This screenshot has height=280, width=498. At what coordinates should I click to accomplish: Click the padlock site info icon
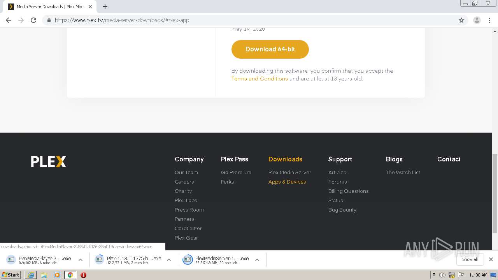pyautogui.click(x=49, y=20)
